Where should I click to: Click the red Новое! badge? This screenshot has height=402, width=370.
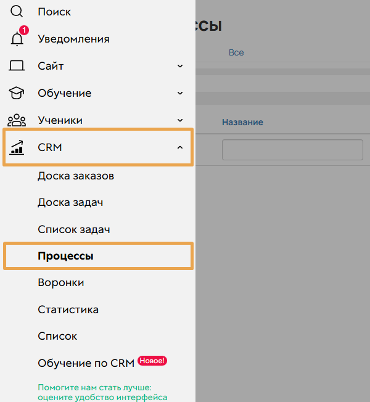click(152, 361)
